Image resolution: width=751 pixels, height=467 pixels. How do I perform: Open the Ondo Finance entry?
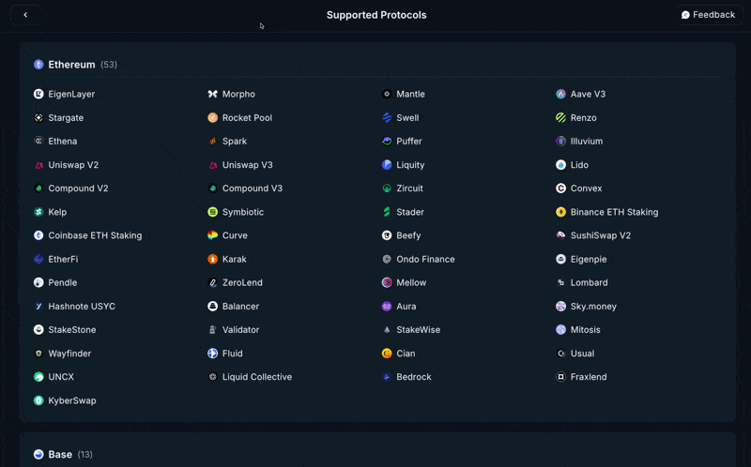click(419, 259)
